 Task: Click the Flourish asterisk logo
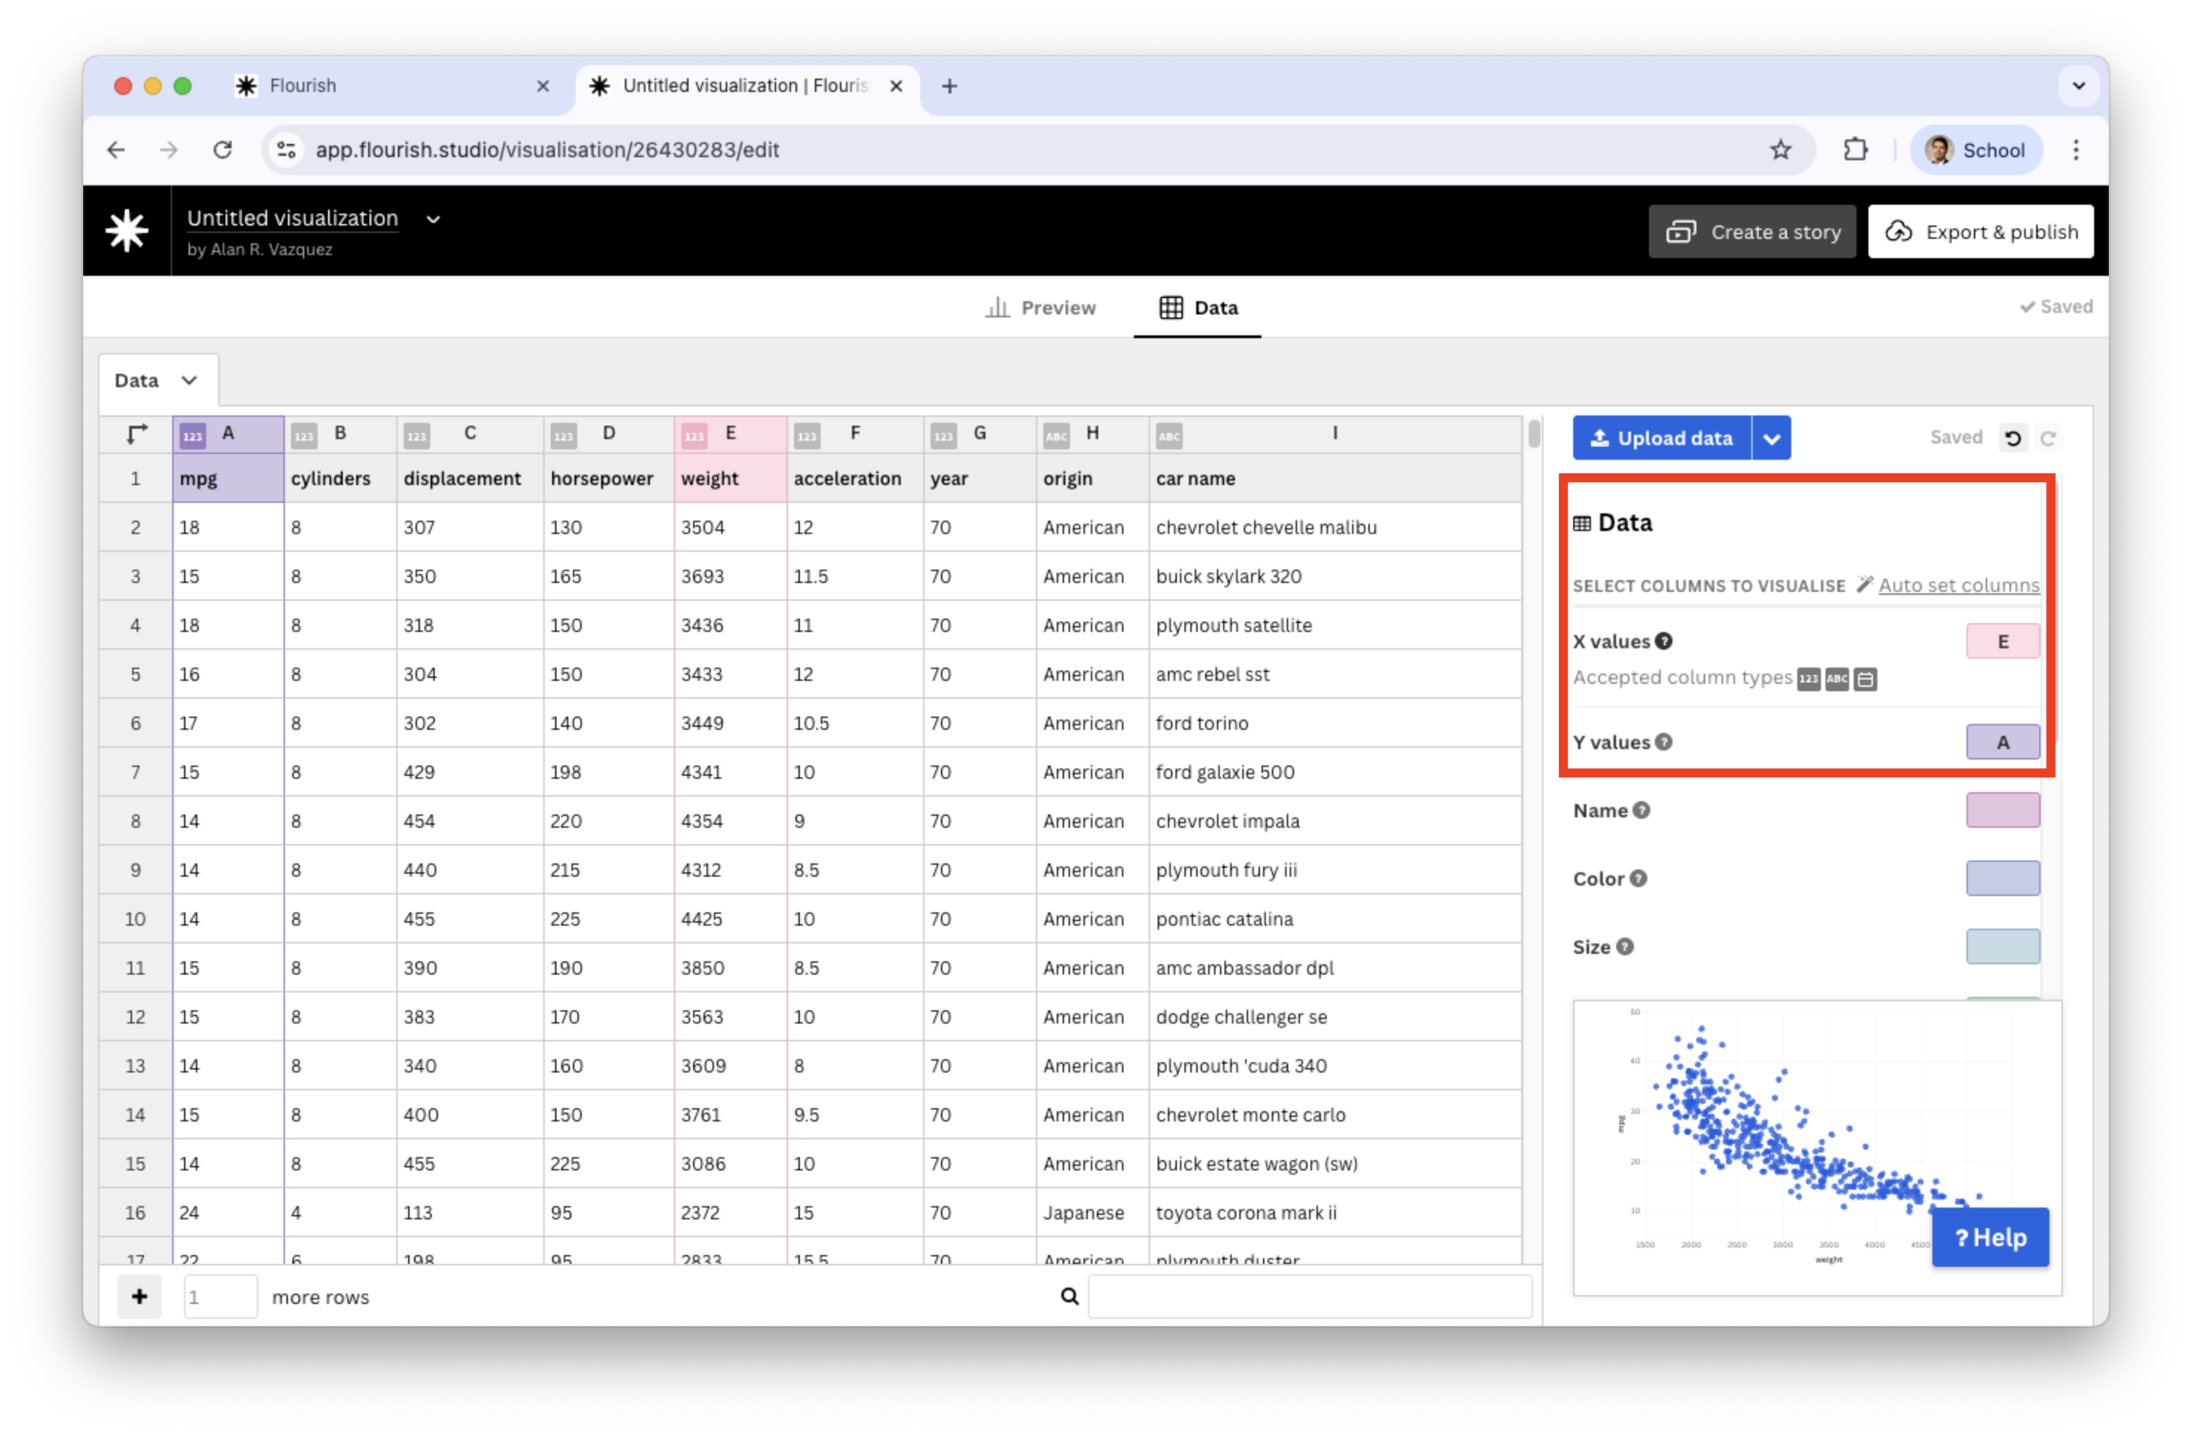[126, 230]
